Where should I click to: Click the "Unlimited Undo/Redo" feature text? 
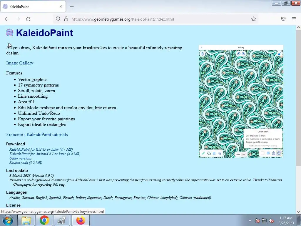point(39,113)
